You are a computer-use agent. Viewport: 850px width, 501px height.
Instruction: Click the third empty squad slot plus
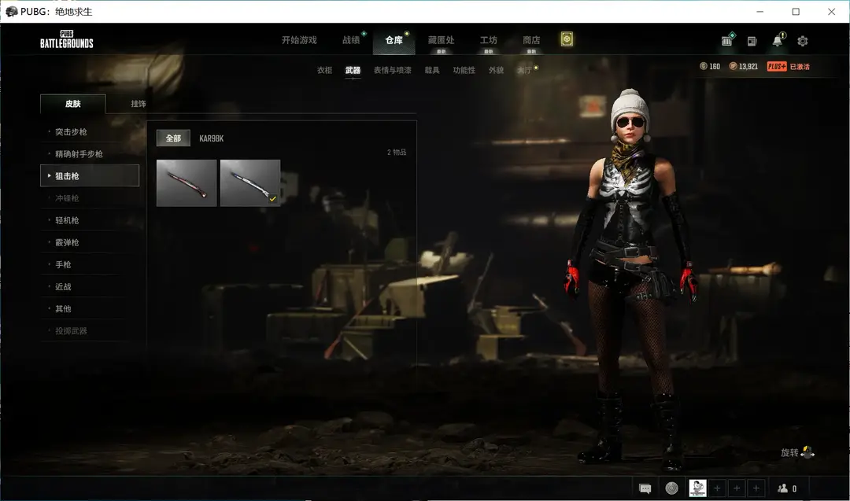756,488
